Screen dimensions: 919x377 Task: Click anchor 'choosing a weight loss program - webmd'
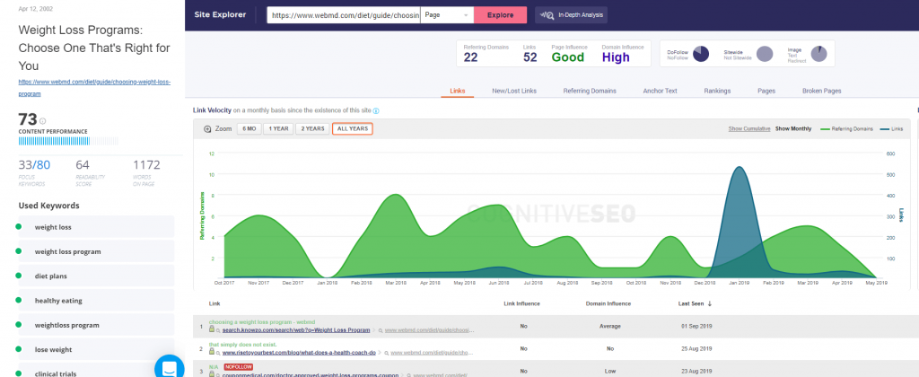[x=262, y=322]
